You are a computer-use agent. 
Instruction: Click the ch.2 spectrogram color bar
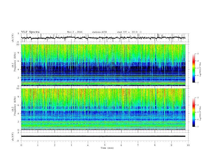pyautogui.click(x=194, y=112)
